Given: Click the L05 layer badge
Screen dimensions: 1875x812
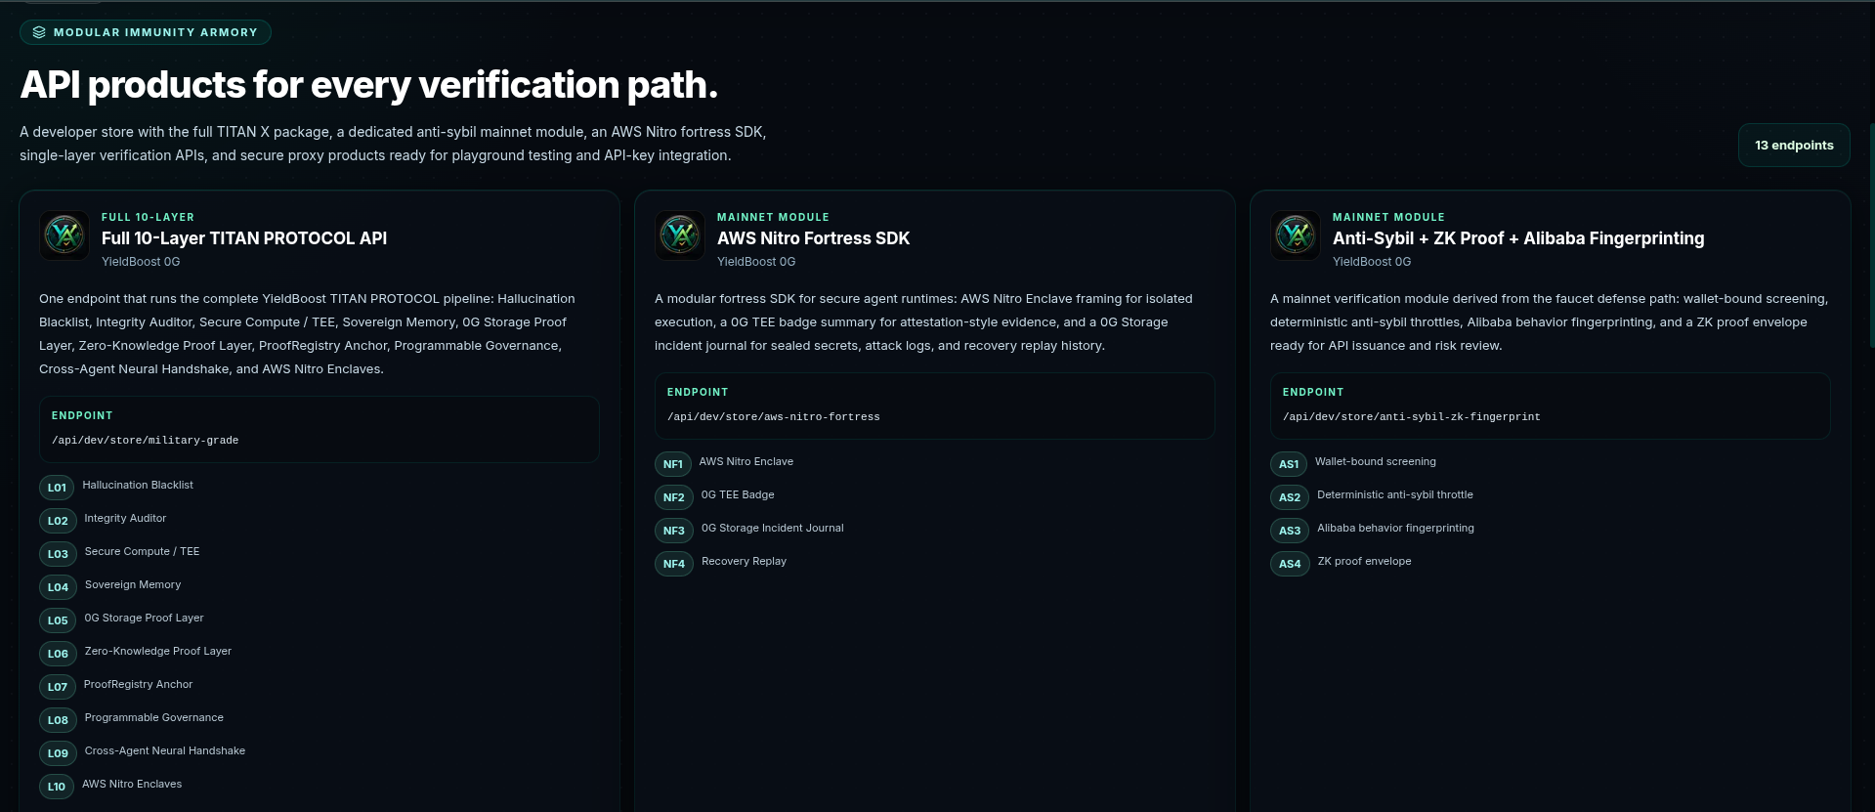Looking at the screenshot, I should pyautogui.click(x=58, y=620).
